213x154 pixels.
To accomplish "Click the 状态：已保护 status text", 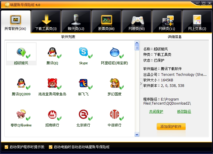I will tap(154, 60).
